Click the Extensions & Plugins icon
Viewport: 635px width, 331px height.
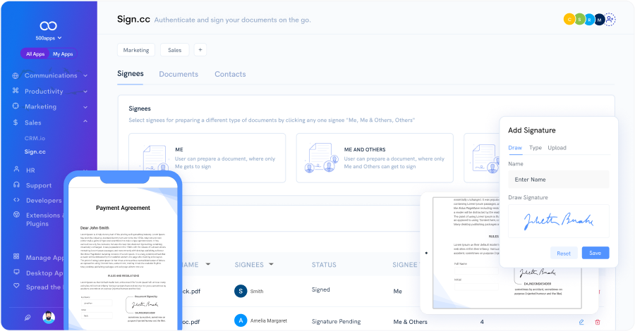point(16,215)
